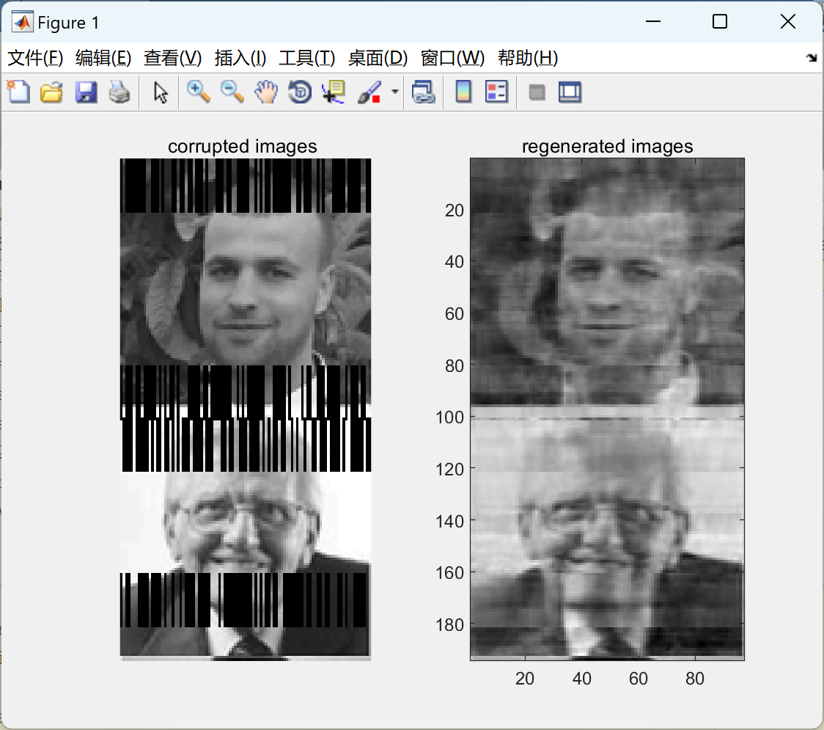Click the y-axis label 100
Viewport: 824px width, 730px height.
tap(450, 417)
